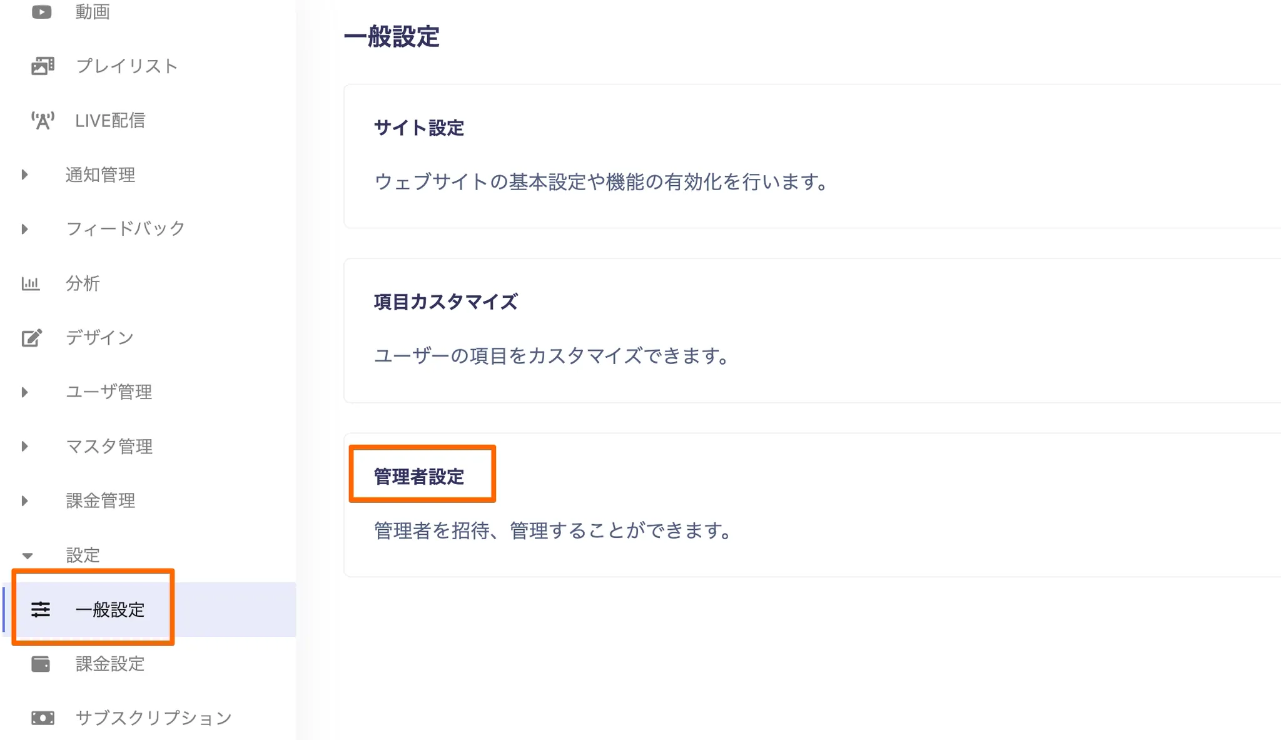Click the サブスクリプション money icon

click(x=43, y=717)
